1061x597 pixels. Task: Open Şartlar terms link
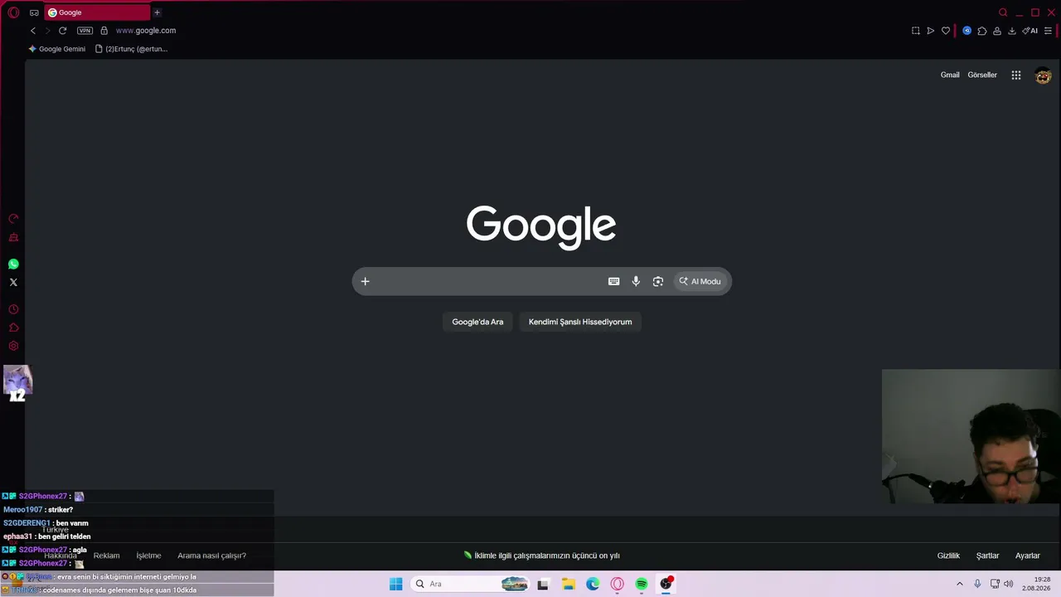(987, 556)
